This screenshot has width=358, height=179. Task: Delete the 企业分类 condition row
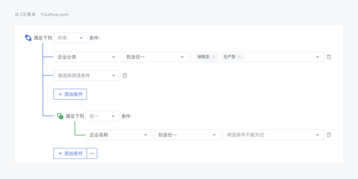coord(329,57)
